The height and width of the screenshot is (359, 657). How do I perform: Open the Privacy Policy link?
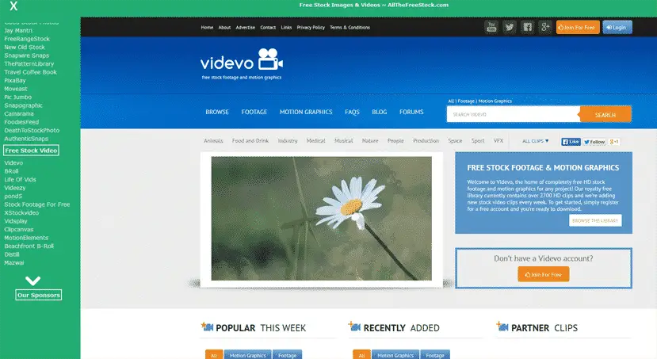(x=311, y=27)
